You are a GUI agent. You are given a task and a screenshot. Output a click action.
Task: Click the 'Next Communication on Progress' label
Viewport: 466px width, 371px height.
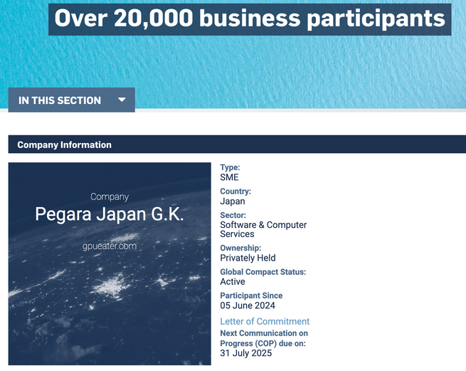point(264,338)
